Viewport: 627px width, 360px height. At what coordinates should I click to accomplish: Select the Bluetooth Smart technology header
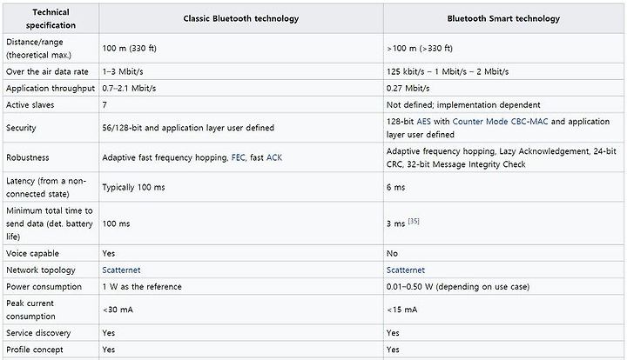pyautogui.click(x=503, y=18)
